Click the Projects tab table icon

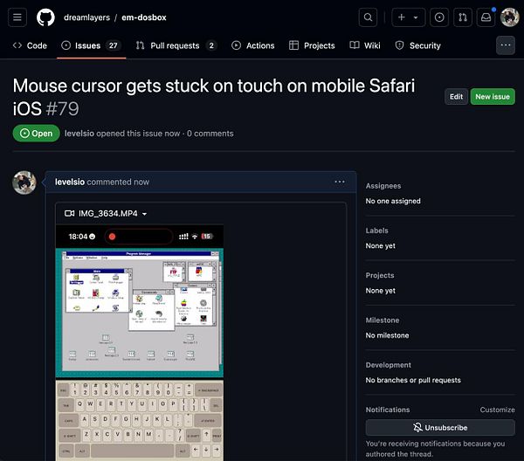pyautogui.click(x=293, y=45)
